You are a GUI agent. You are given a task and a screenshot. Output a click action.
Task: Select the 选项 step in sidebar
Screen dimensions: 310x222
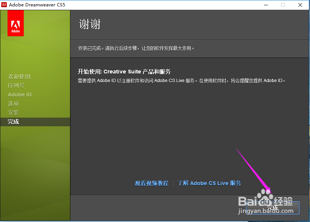pyautogui.click(x=13, y=104)
